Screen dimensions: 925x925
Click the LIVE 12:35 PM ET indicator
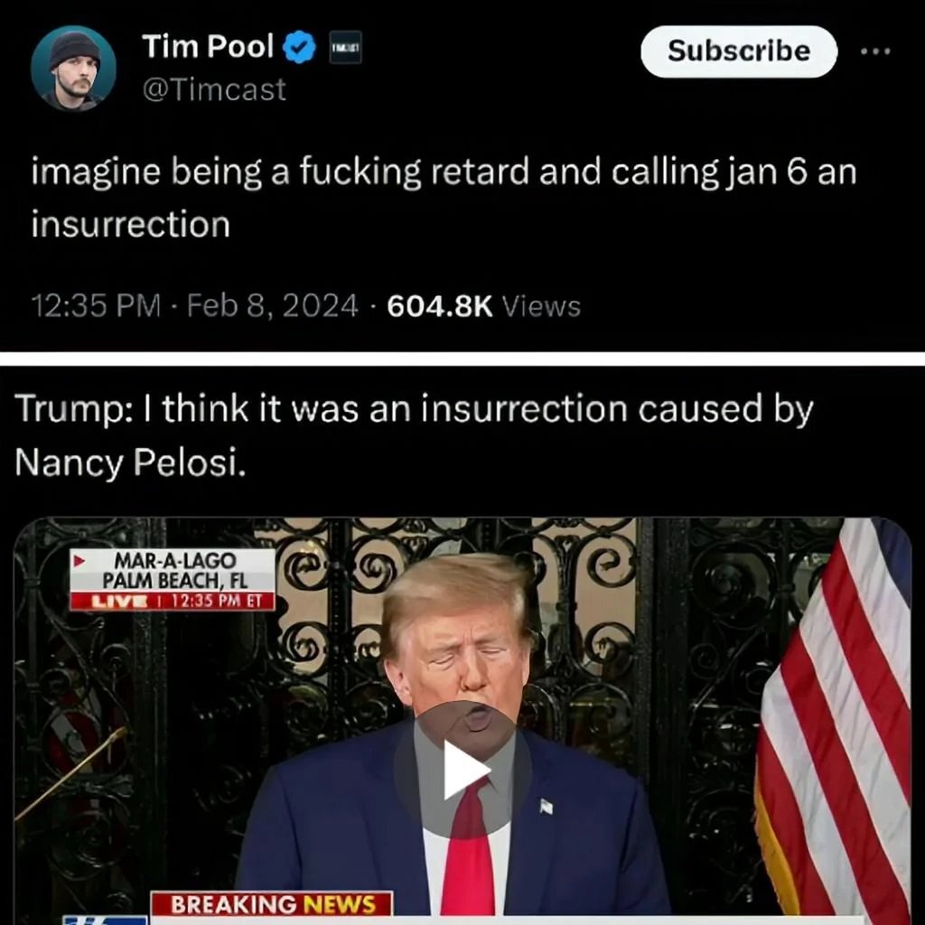(x=173, y=601)
